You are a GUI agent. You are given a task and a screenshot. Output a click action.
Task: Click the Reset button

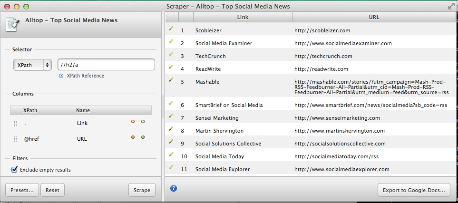(53, 190)
